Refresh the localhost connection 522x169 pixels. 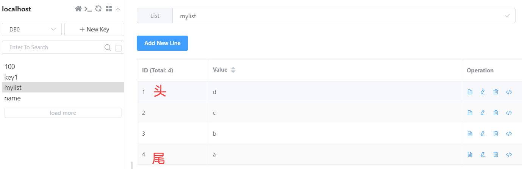(98, 9)
